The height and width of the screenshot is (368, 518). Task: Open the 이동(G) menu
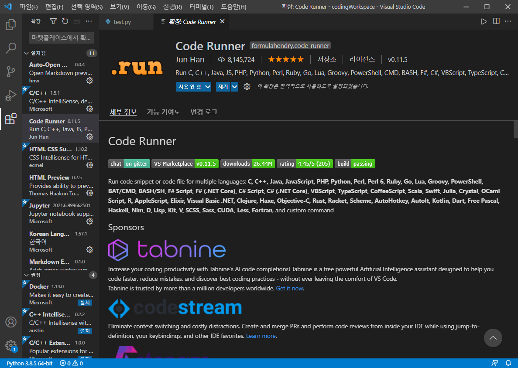pos(146,7)
